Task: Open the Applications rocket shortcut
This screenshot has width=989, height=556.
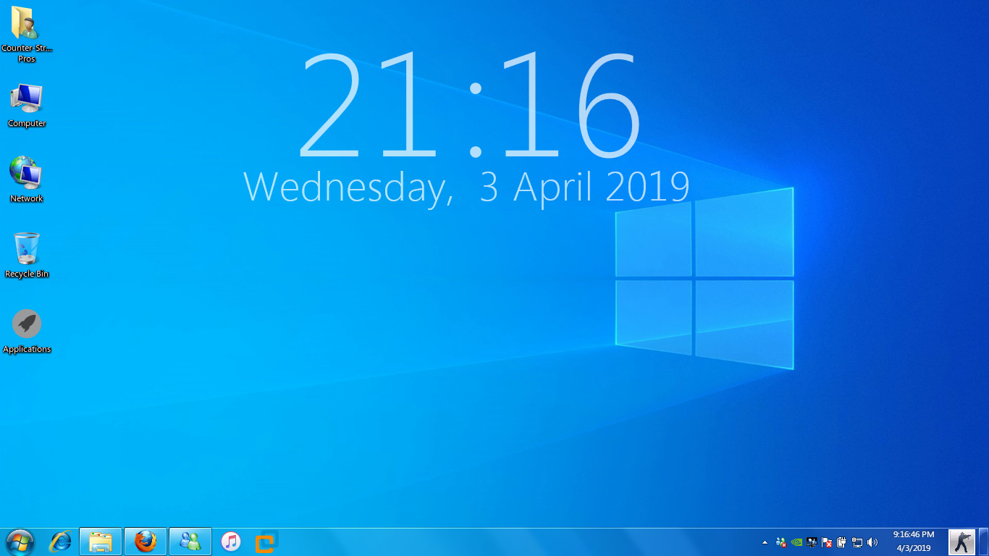Action: (x=27, y=332)
